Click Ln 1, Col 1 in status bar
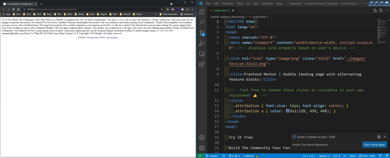The image size is (390, 158). (x=310, y=156)
